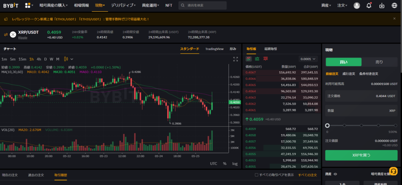This screenshot has height=185, width=402.
Task: Toggle log scale on chart
Action: 235,163
